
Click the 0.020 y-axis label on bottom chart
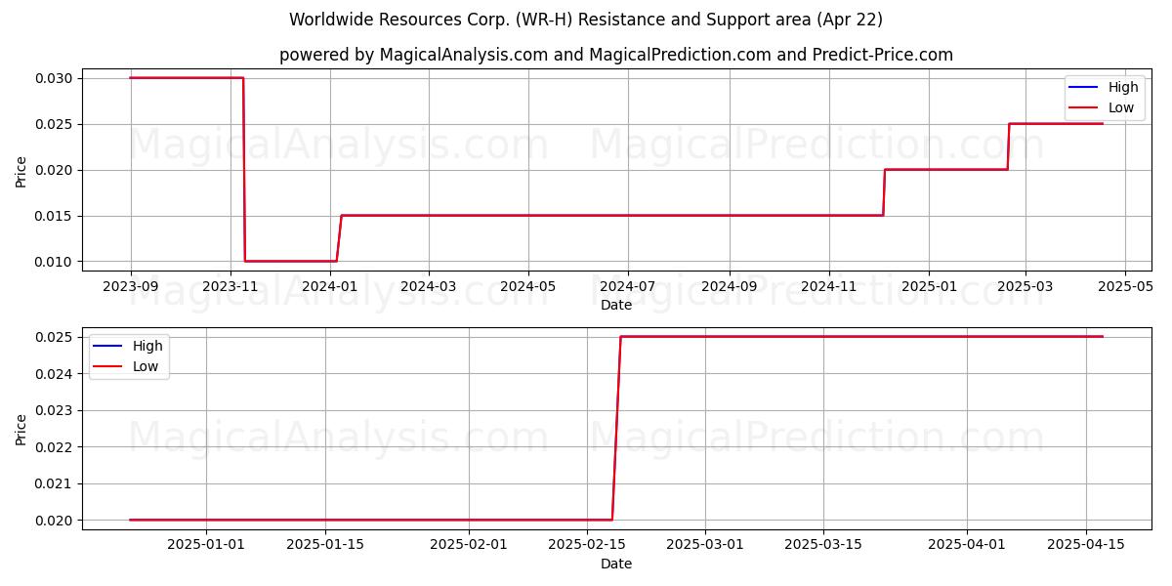coord(55,521)
